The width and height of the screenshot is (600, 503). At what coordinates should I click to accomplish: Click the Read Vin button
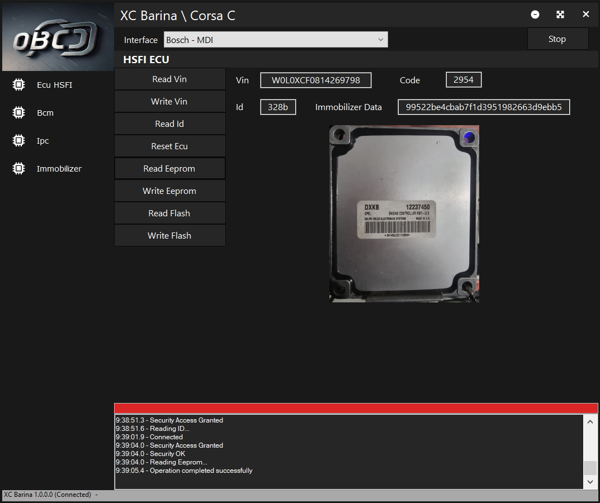pyautogui.click(x=169, y=79)
